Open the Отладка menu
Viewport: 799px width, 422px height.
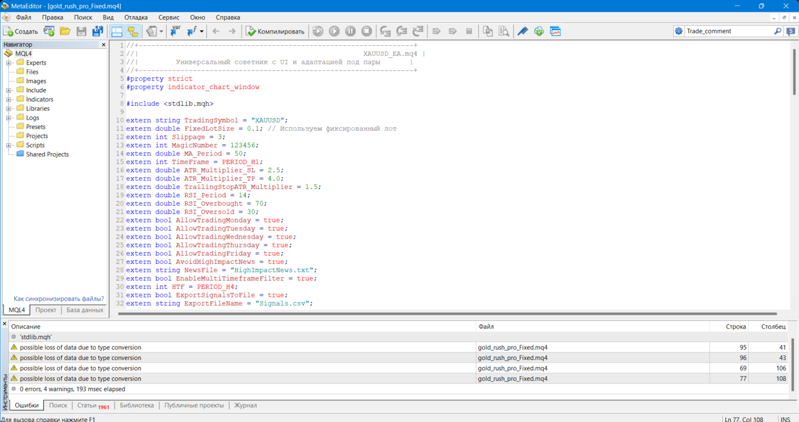[136, 17]
